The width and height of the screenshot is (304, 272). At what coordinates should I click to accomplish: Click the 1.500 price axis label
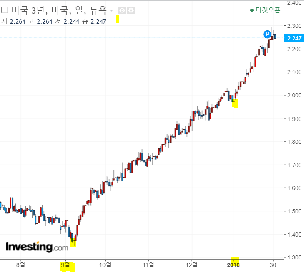(x=294, y=211)
